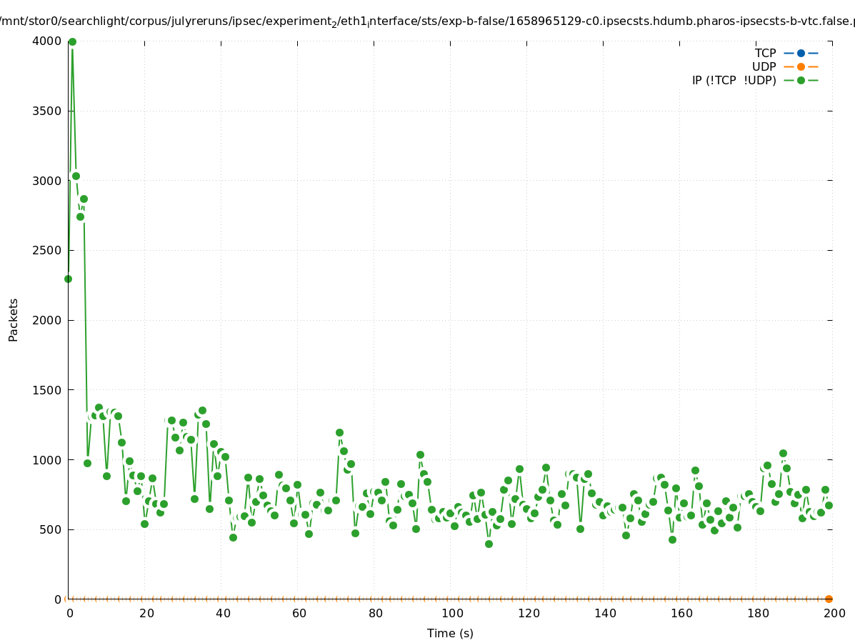Click the 160 x-axis tick label
The image size is (855, 643).
[x=681, y=613]
